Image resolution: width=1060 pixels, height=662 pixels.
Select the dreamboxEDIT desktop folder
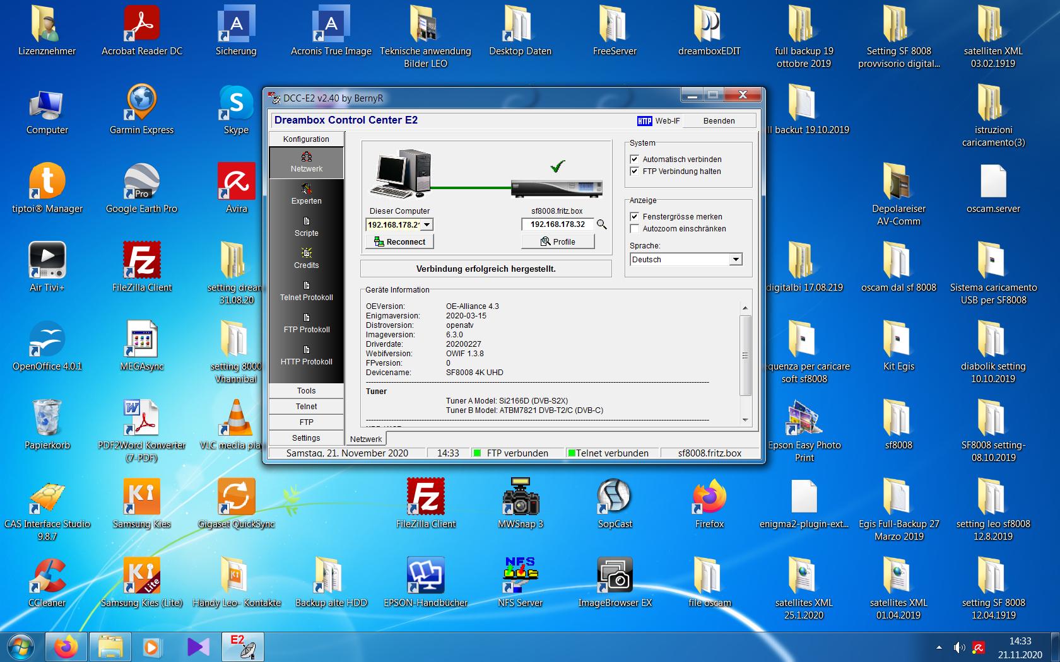710,32
